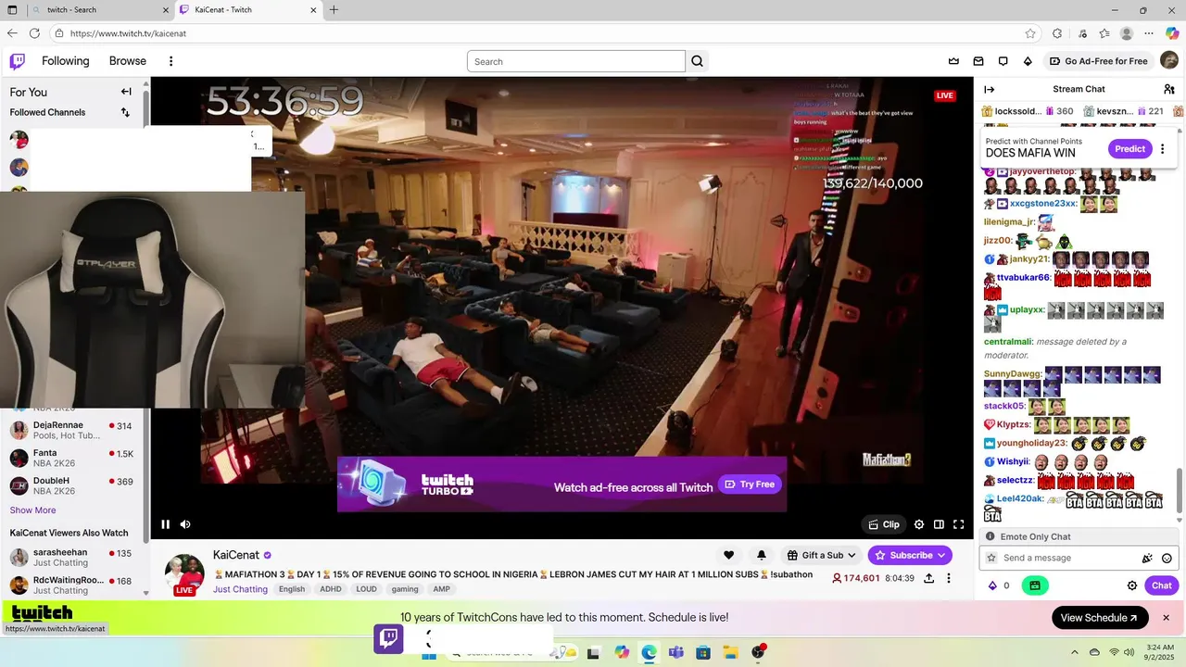
Task: Open chat settings gear
Action: [x=1132, y=585]
